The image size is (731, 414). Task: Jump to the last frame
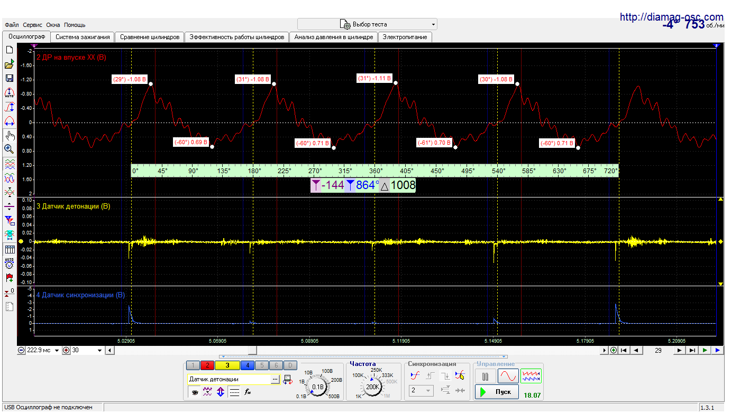tap(692, 350)
